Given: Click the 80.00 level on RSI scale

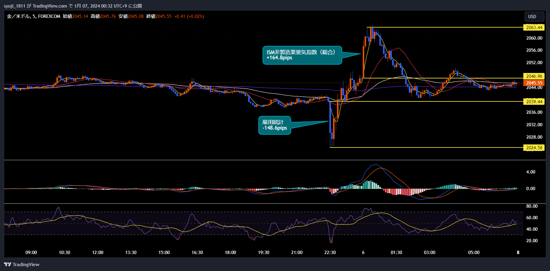Looking at the screenshot, I should (x=532, y=206).
